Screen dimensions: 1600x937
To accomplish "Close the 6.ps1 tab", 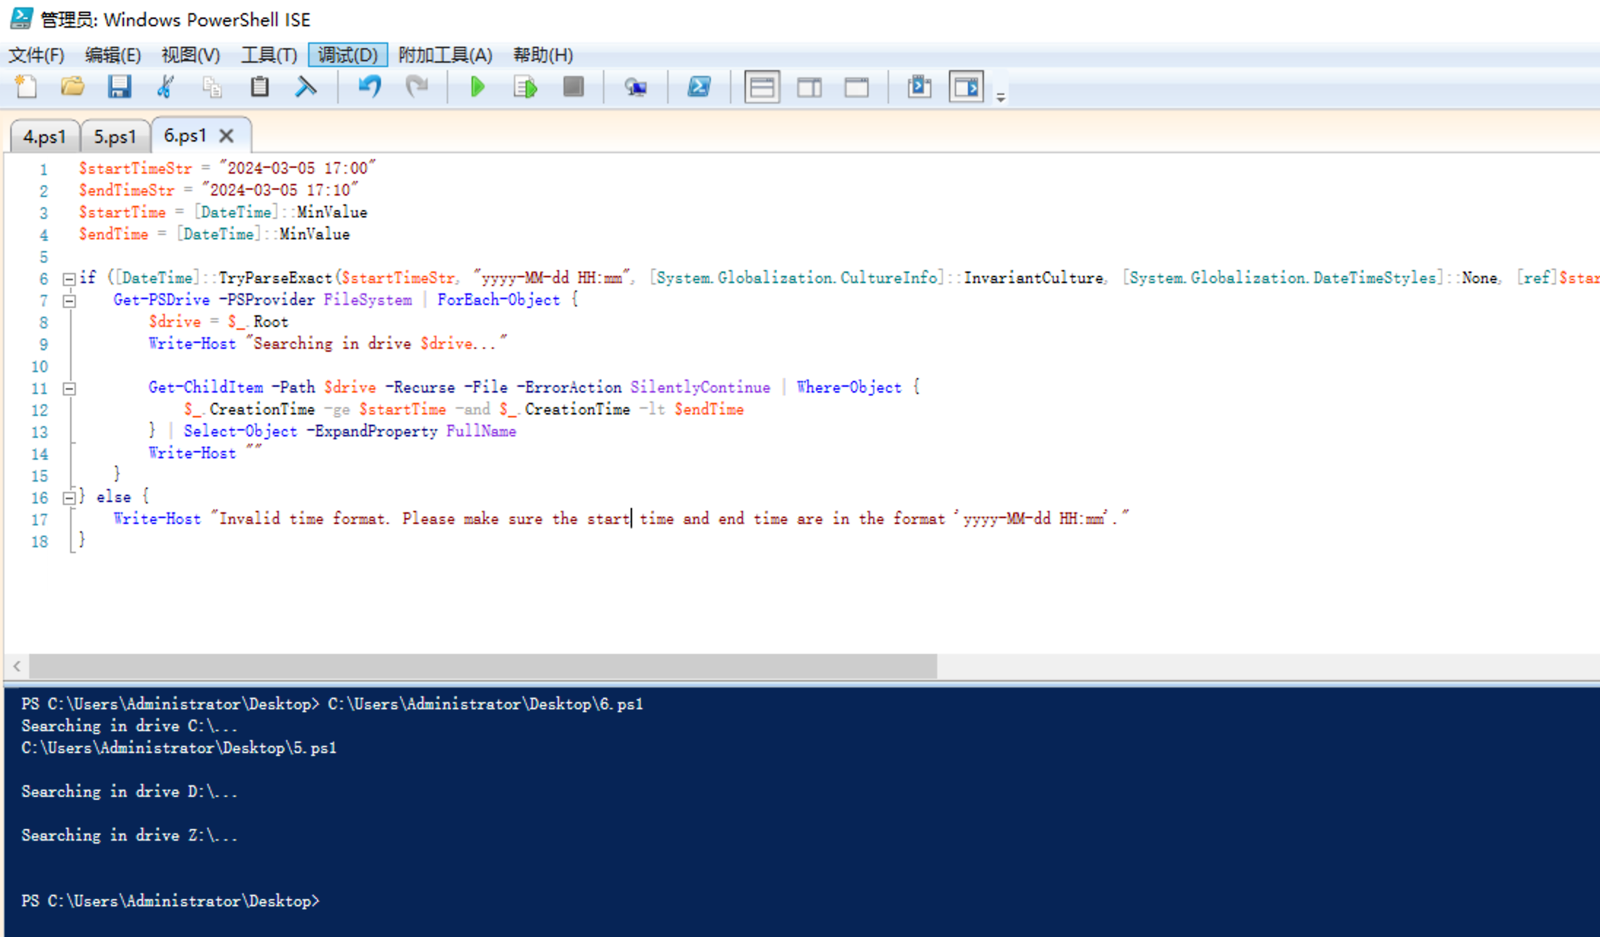I will coord(226,136).
